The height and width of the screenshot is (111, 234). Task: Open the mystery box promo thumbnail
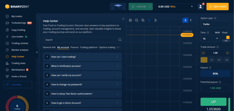pyautogui.click(x=118, y=6)
